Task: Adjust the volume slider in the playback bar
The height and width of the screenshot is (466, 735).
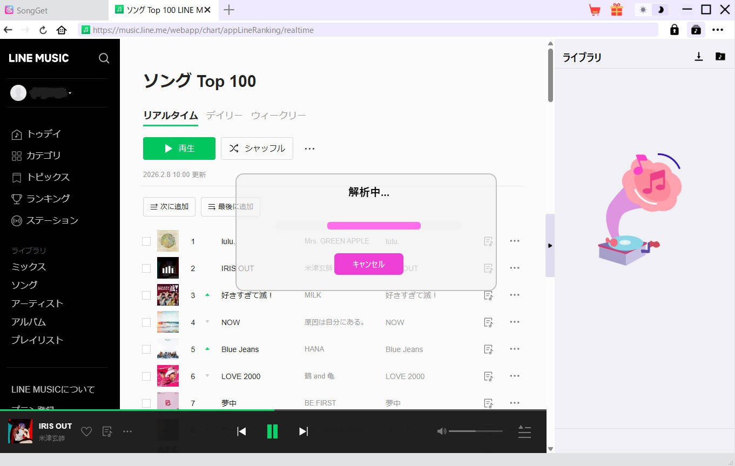Action: coord(475,431)
